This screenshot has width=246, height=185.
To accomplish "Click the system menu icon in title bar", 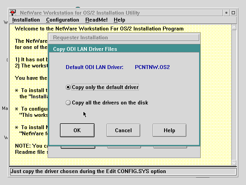I will 13,13.
